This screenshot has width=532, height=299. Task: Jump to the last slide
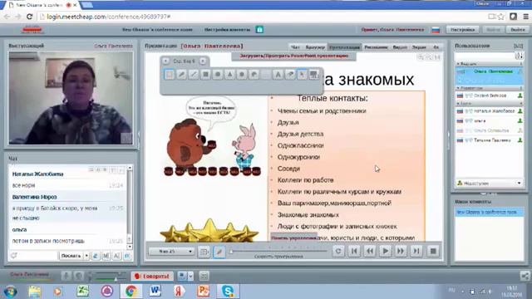pos(416,251)
